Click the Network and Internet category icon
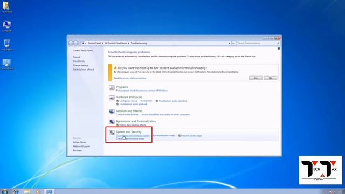Screen dimensions: 345x194 coord(112,112)
